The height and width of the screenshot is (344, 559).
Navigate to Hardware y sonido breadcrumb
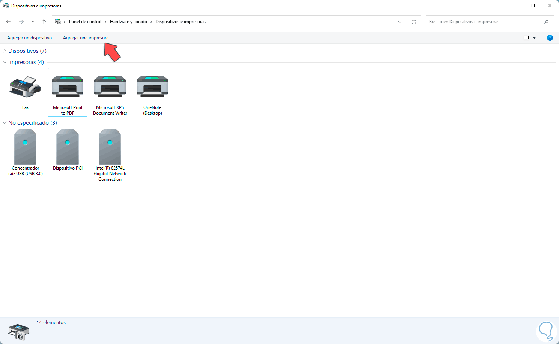pos(128,22)
